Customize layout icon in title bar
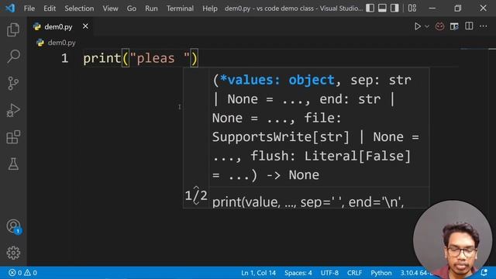The width and height of the screenshot is (496, 279). (x=412, y=8)
